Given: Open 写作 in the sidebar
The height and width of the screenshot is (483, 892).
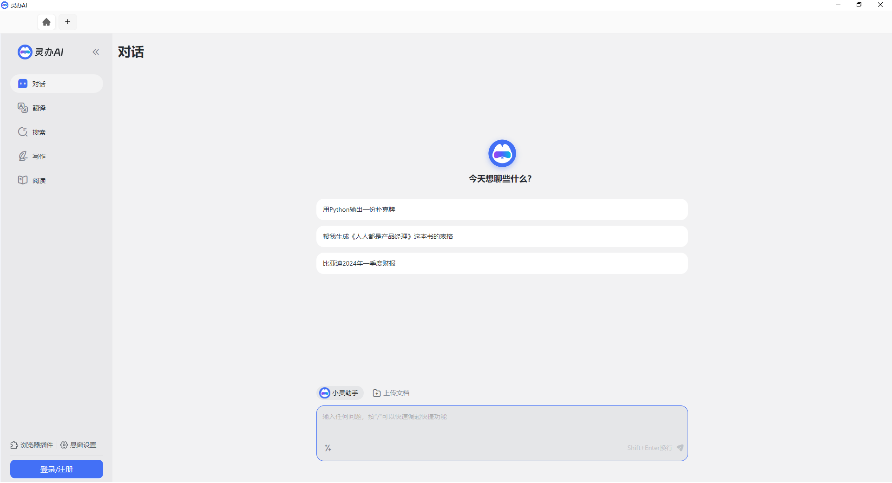Looking at the screenshot, I should pos(57,156).
